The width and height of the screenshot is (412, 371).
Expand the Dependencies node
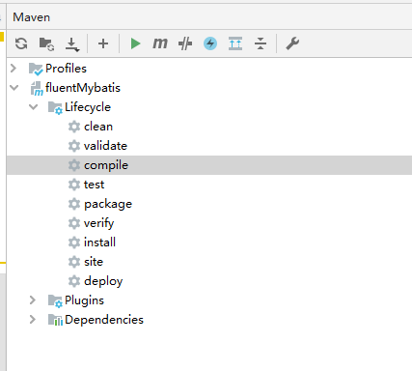[x=33, y=320]
